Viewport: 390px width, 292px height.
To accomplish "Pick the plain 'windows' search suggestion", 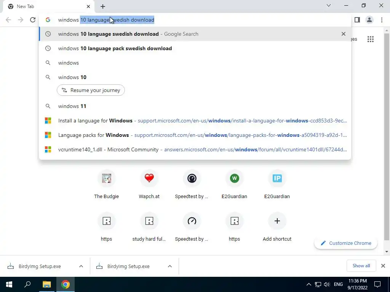I will tap(195, 63).
